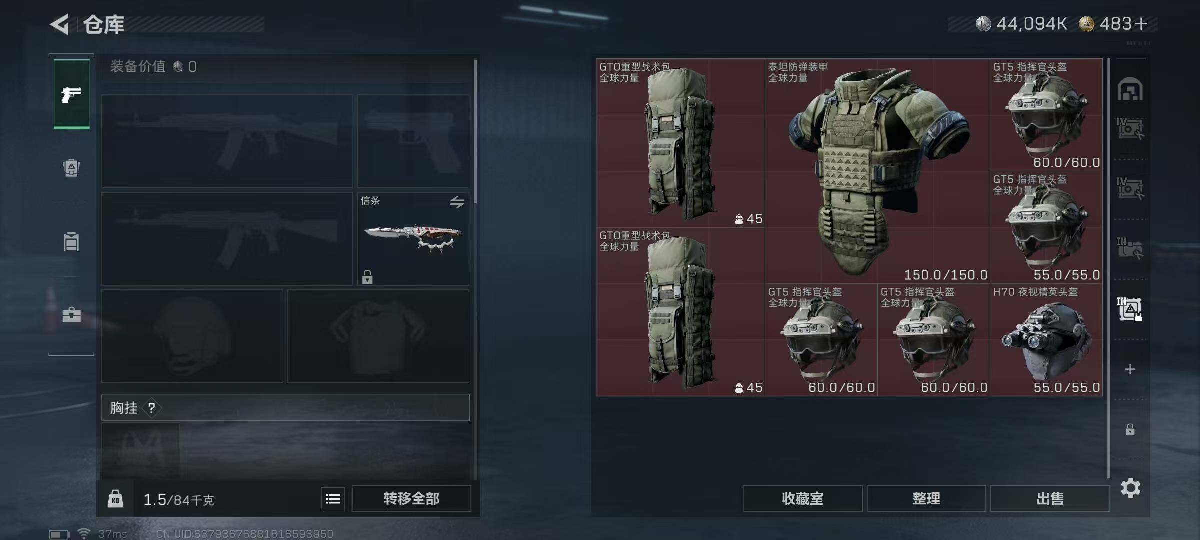
Task: Select the pistol weapons tab in sidebar
Action: click(71, 94)
